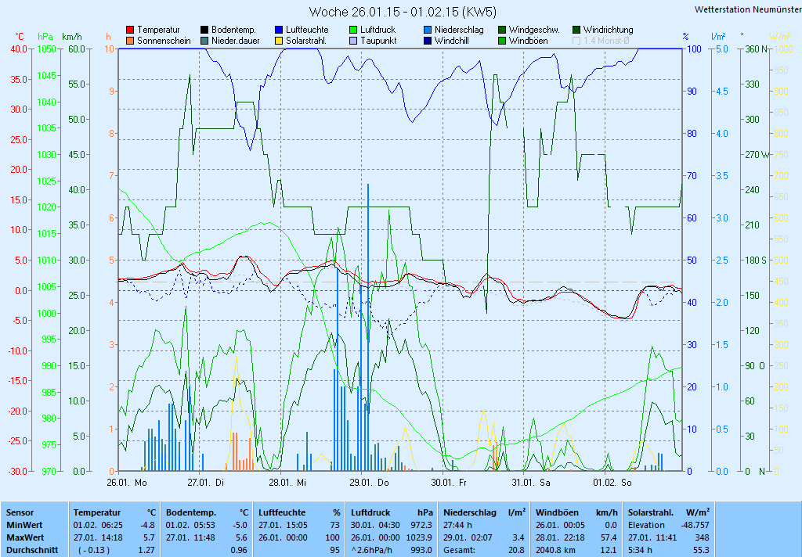Viewport: 802px width, 557px height.
Task: Click the green Windböen legend swatch
Action: coord(502,41)
